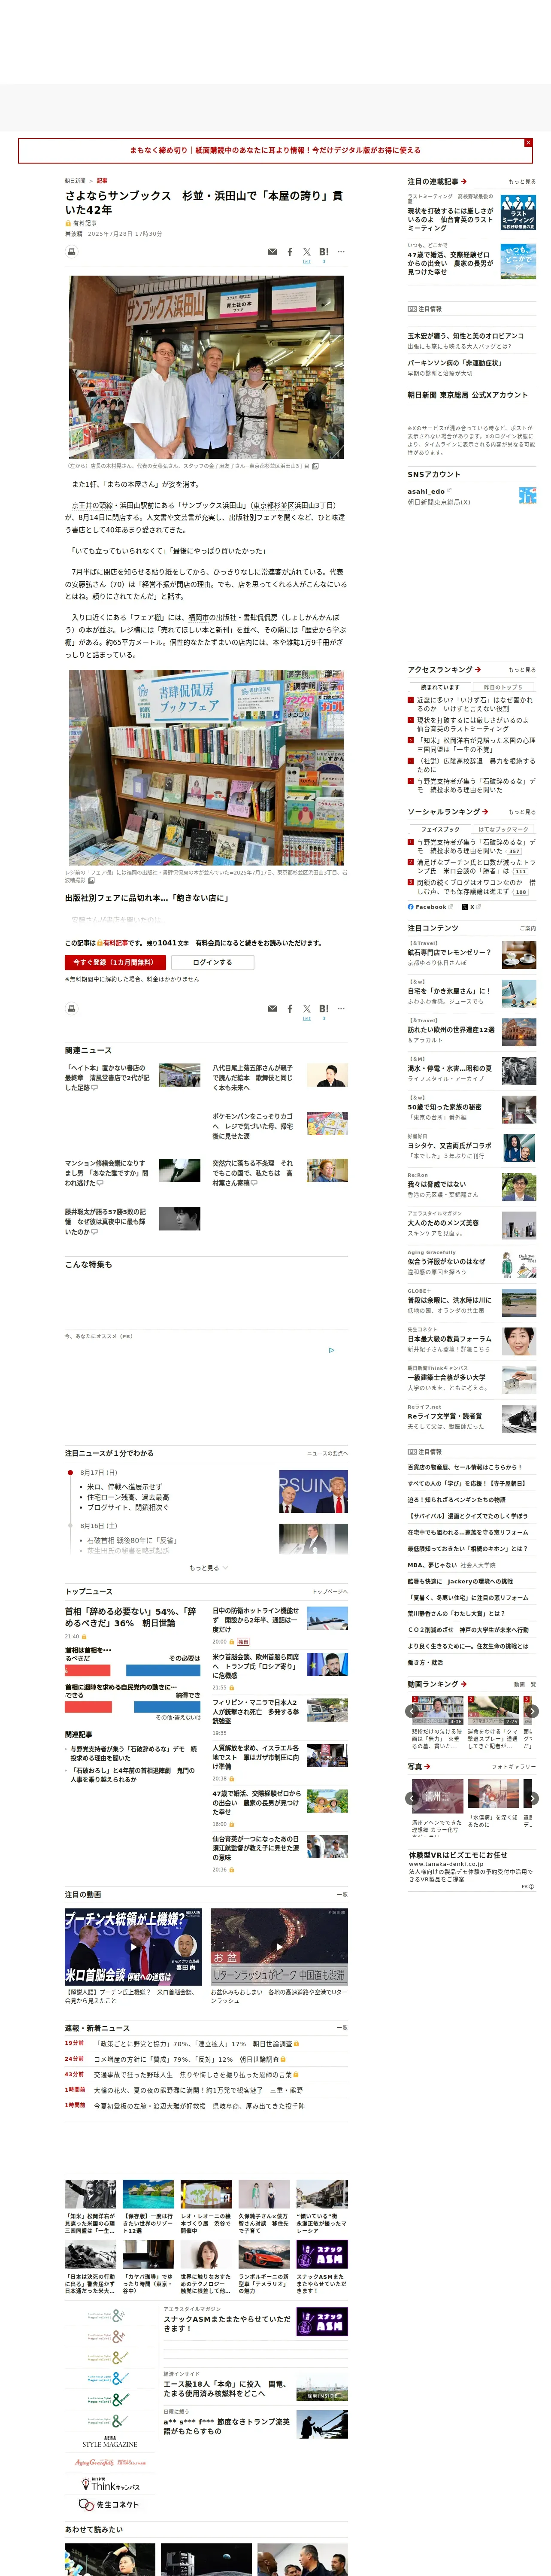Open the top more-options ellipsis icon
551x2576 pixels.
pyautogui.click(x=341, y=252)
